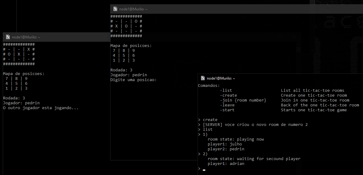Click 'Mapa de posicoes:' in the 'Digite uma posicao' window

click(x=131, y=46)
